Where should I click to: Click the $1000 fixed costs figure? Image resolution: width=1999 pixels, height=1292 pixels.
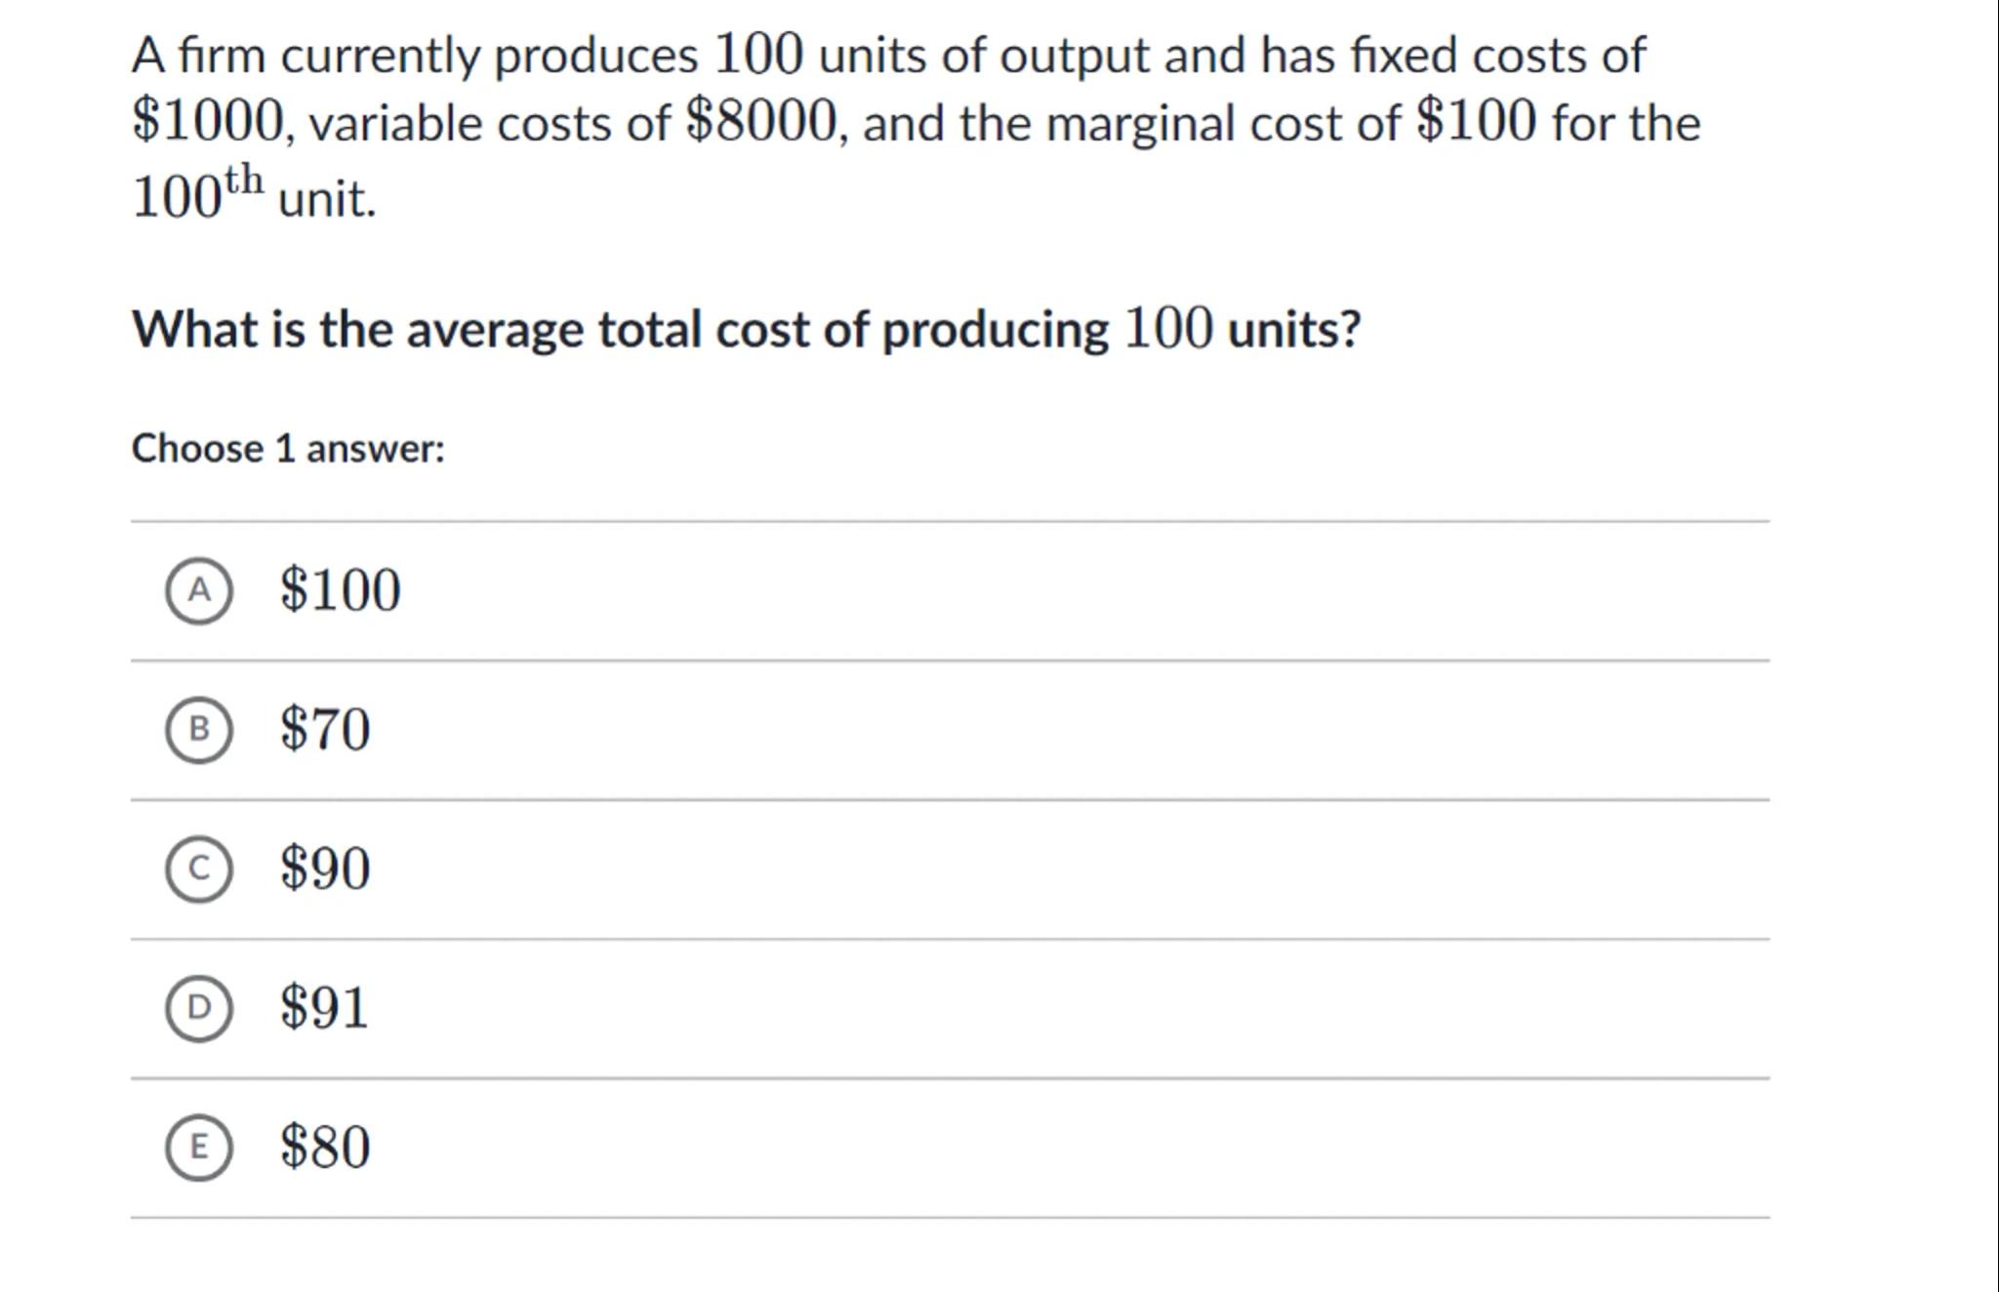point(209,123)
